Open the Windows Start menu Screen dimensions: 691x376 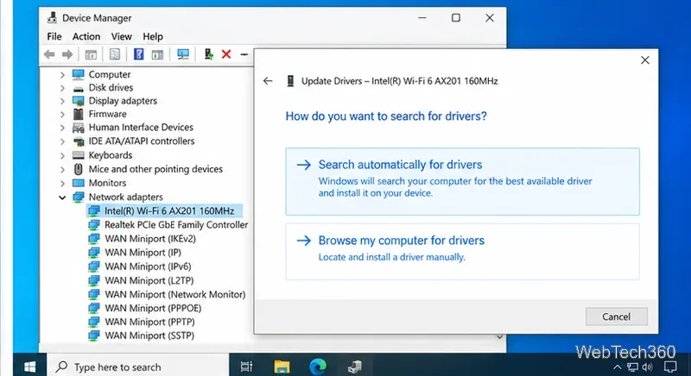pyautogui.click(x=30, y=367)
